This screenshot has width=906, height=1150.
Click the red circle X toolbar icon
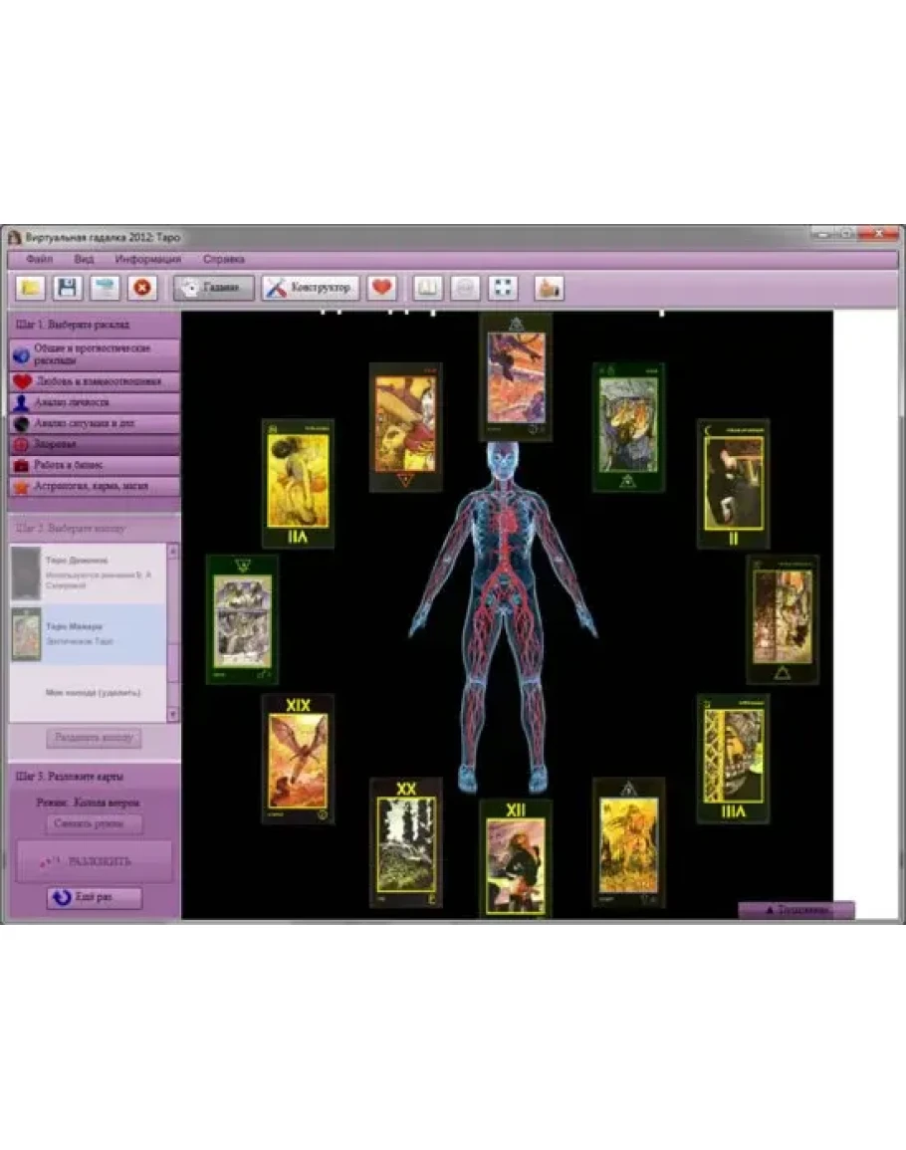(142, 288)
